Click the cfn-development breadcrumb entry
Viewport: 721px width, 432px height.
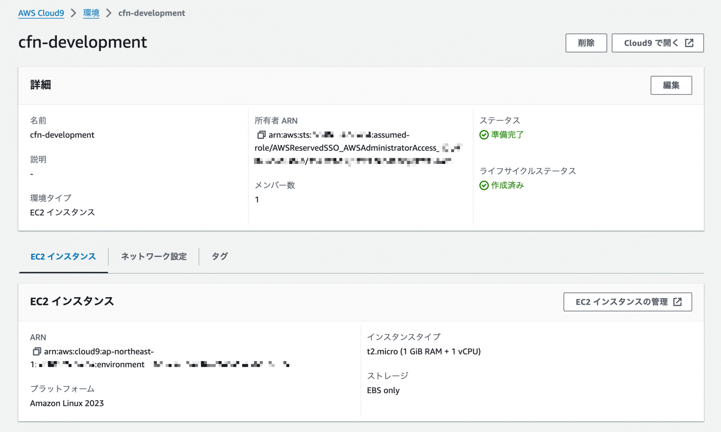151,13
